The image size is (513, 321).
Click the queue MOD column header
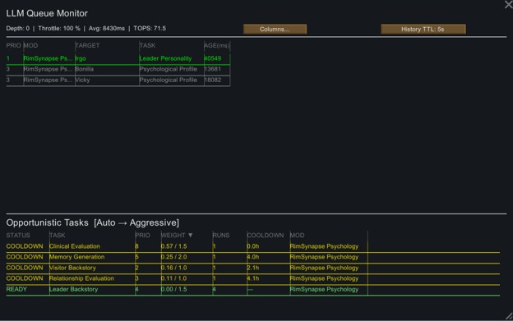(30, 45)
